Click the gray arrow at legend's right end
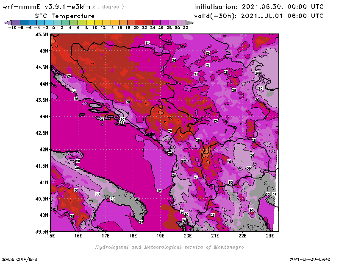This screenshot has width=339, height=262. pyautogui.click(x=189, y=22)
